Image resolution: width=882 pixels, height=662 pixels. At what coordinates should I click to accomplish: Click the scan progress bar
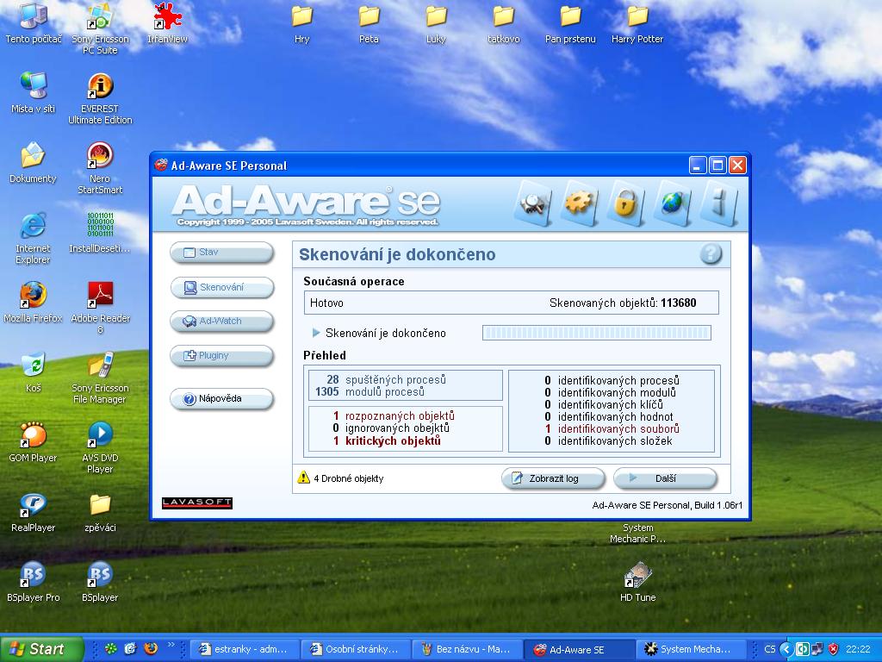coord(597,332)
